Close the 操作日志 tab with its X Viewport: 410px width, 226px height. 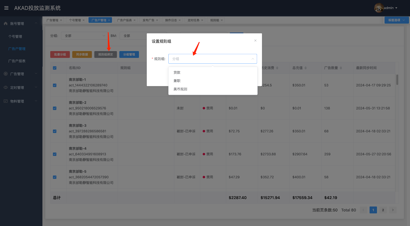point(180,20)
